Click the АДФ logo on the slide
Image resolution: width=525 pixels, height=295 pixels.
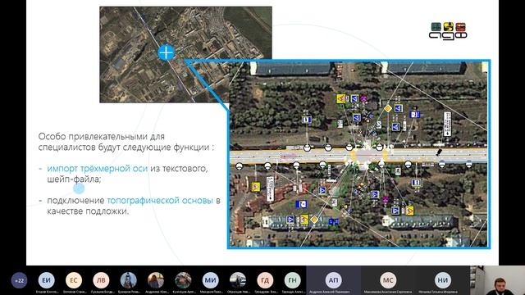[x=448, y=31]
